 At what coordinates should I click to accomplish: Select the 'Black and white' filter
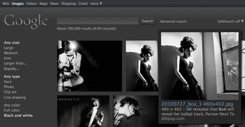click(18, 115)
